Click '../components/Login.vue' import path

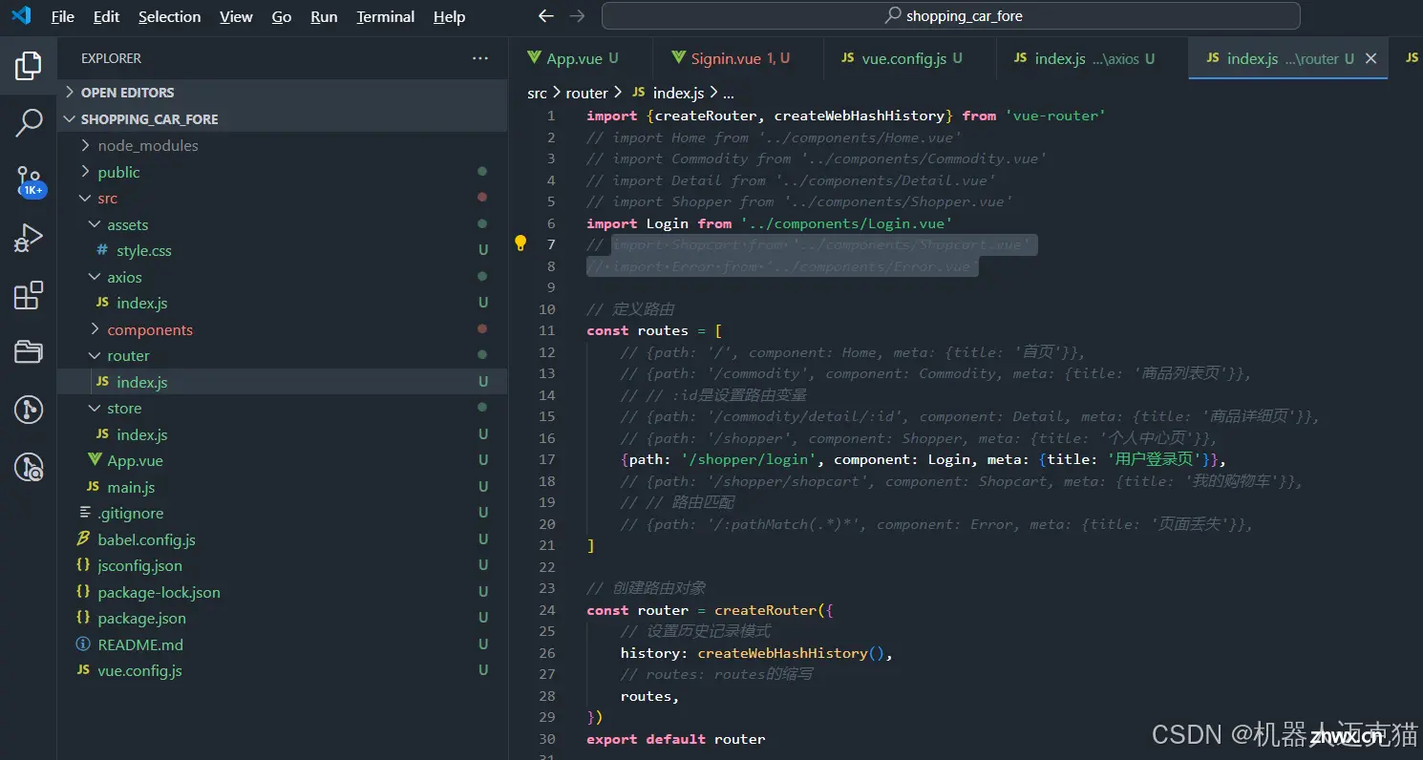pyautogui.click(x=847, y=222)
